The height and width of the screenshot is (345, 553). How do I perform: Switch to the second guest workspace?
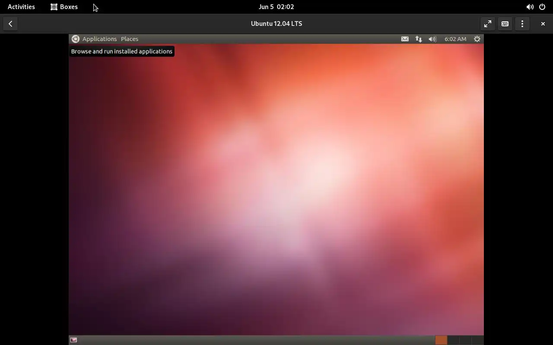[453, 340]
